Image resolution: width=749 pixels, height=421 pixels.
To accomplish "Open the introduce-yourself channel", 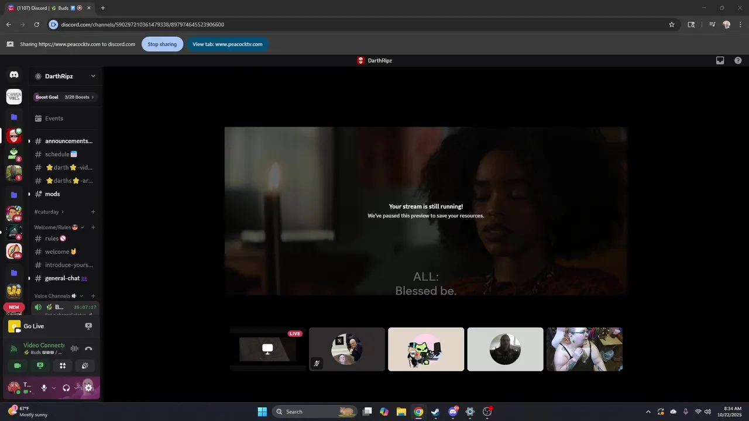I will (x=64, y=265).
